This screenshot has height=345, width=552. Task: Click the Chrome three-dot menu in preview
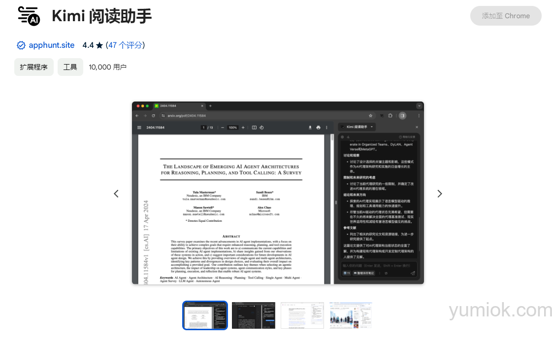(419, 116)
